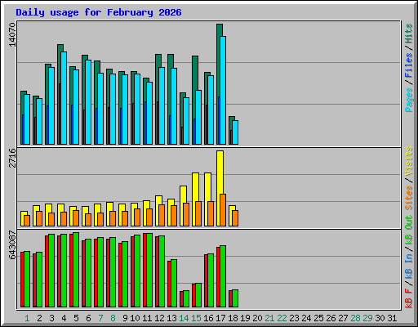Click the day 28 weekend label
Viewport: 418px width, 327px height.
point(355,318)
